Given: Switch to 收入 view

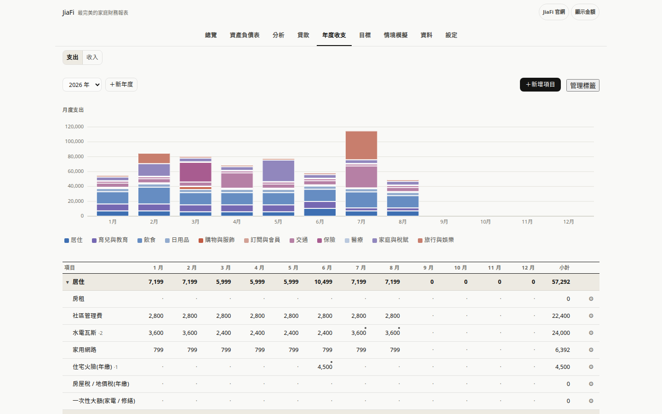Looking at the screenshot, I should pos(92,57).
